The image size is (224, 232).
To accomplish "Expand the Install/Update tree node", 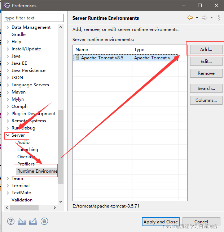I will point(8,49).
